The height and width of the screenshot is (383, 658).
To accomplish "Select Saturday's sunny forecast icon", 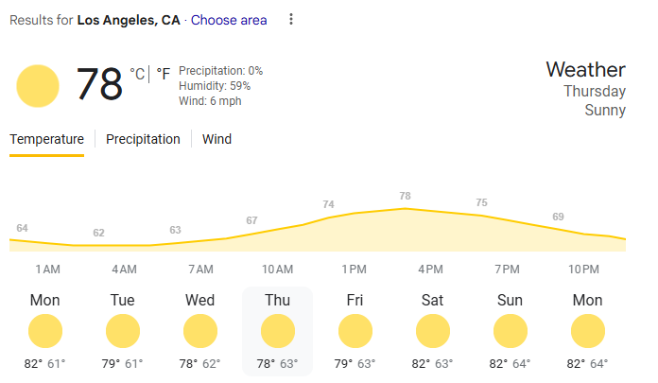I will click(433, 332).
